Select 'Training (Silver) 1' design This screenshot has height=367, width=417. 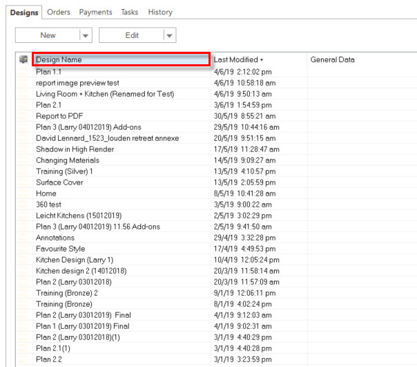tap(64, 171)
